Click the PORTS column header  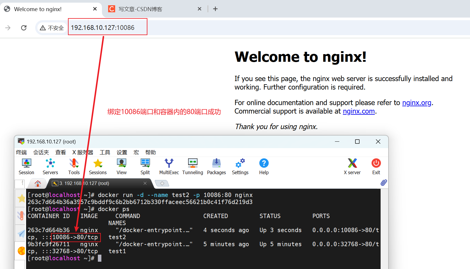click(x=321, y=216)
